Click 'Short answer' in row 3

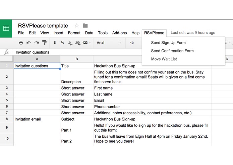click(x=77, y=88)
